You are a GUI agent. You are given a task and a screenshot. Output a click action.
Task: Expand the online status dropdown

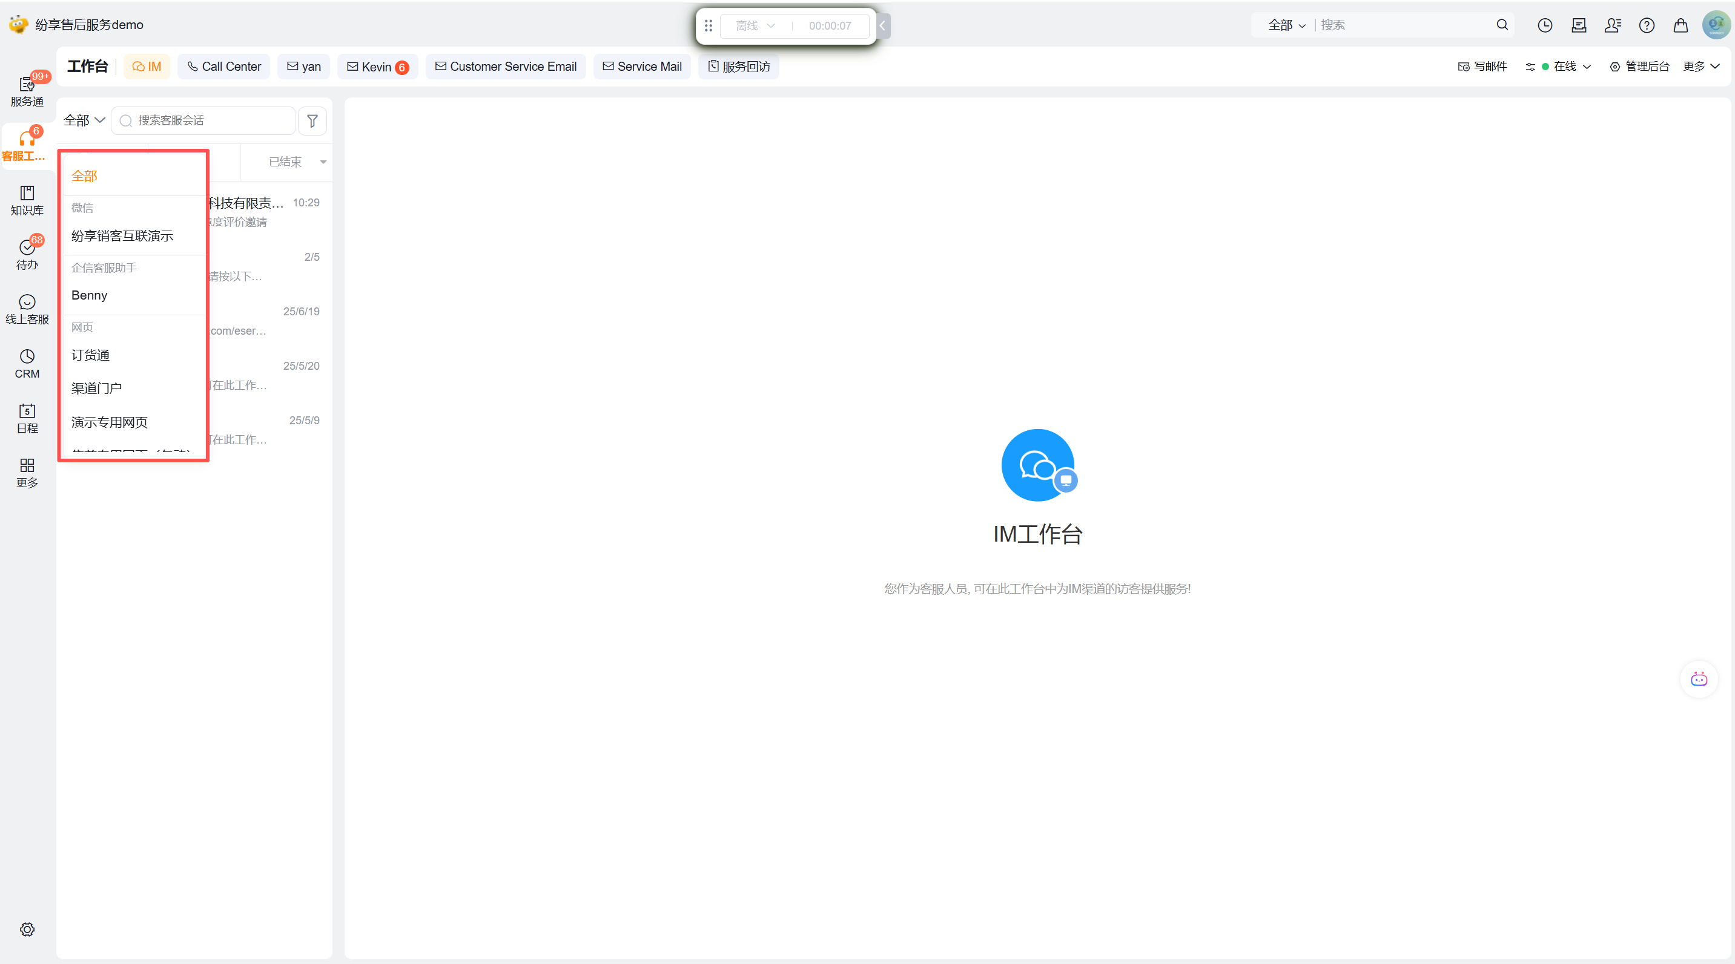[1566, 66]
